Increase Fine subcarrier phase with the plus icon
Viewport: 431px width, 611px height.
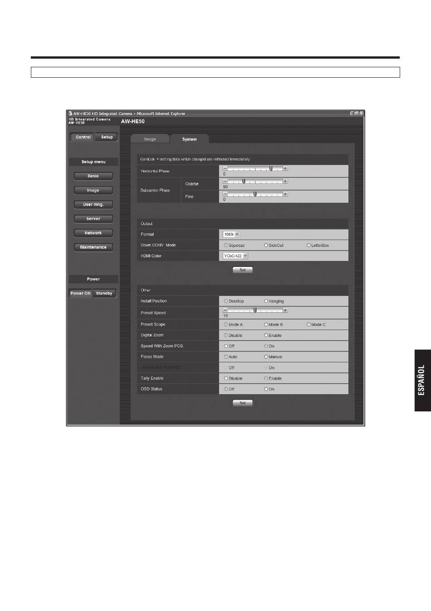tap(285, 194)
